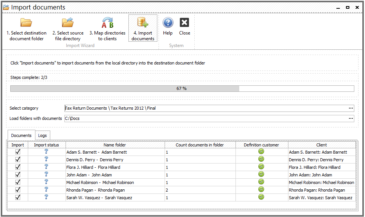
Task: Sort by the Name folder column header
Action: (115, 145)
